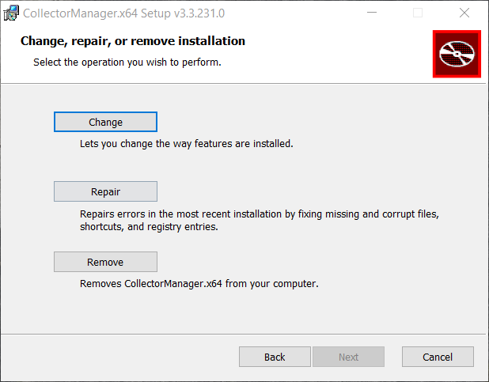Click the greyed-out Next button

[348, 357]
